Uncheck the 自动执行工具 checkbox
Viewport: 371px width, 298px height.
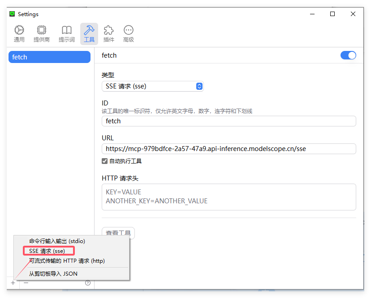click(105, 161)
